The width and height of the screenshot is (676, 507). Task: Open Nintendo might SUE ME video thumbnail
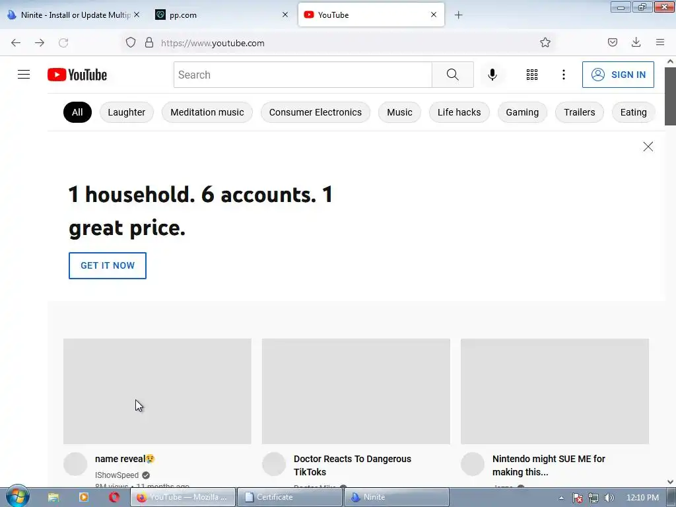[x=555, y=391]
